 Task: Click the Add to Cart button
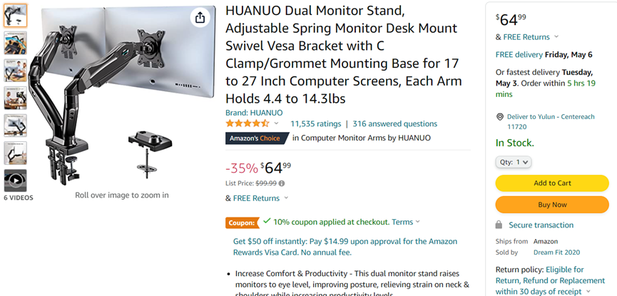[x=552, y=183]
